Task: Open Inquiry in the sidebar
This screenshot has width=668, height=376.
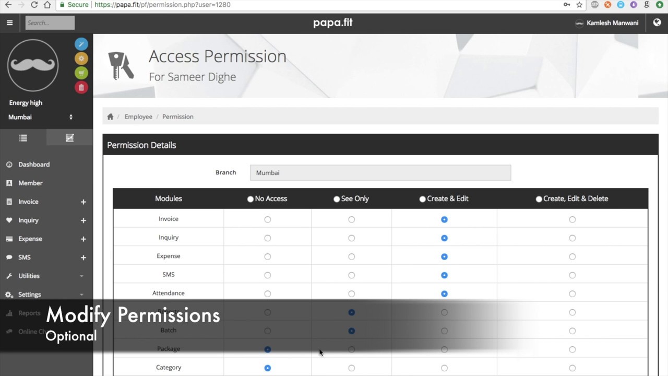Action: (28, 220)
